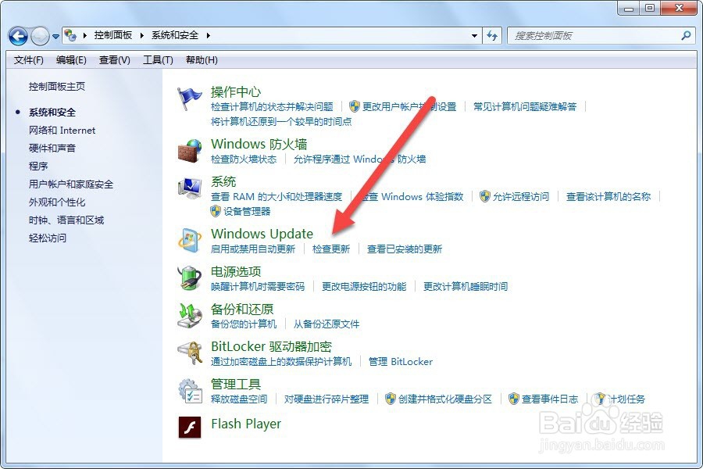This screenshot has height=469, width=703.
Task: Click the search magnifier icon
Action: tap(686, 35)
